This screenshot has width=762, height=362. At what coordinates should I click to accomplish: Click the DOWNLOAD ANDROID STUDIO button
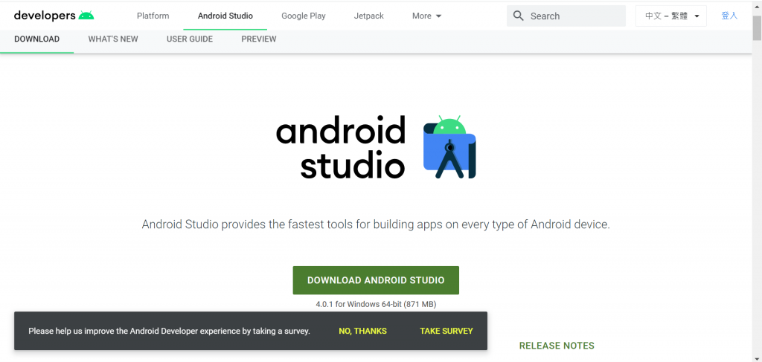pyautogui.click(x=376, y=280)
